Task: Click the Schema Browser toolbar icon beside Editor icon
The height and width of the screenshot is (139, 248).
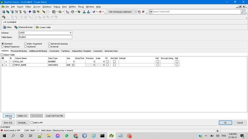Action: coord(8,12)
